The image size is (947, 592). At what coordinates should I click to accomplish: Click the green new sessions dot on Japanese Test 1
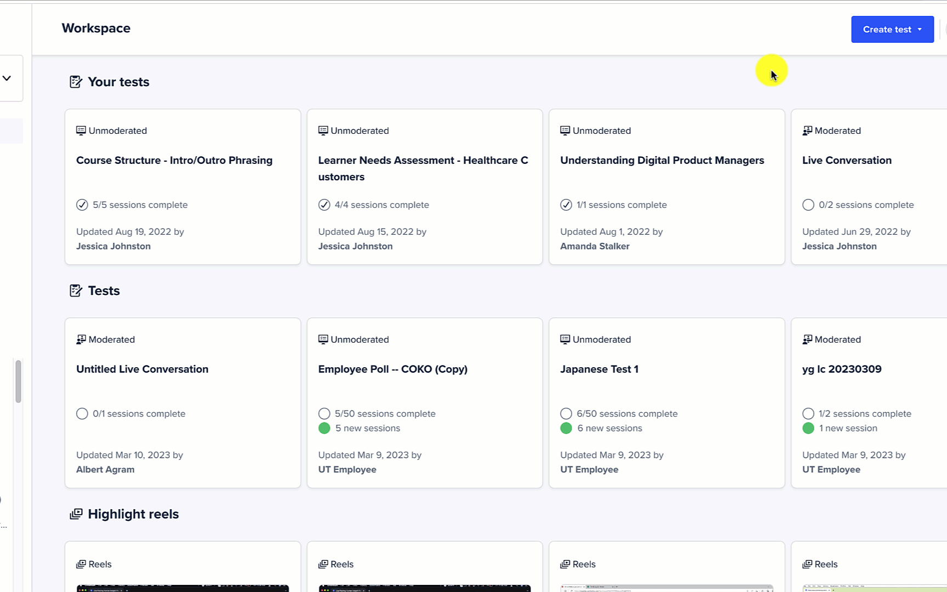(566, 428)
